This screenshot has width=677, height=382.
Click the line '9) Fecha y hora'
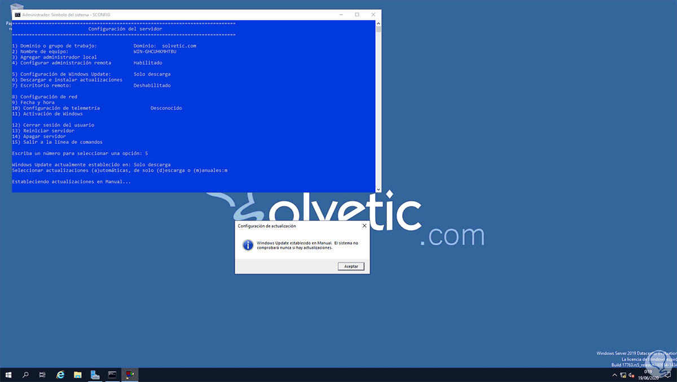(33, 102)
